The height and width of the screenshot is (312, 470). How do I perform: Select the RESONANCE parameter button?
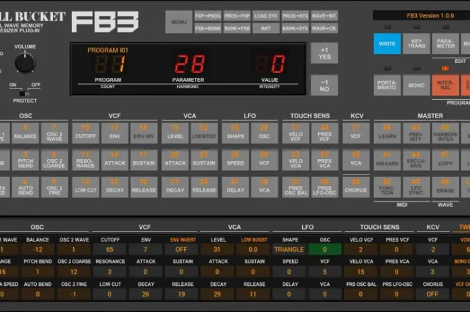click(85, 160)
